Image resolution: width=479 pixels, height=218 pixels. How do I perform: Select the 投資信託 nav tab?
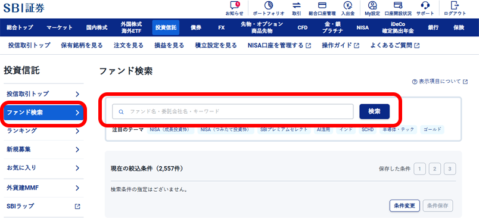coord(166,27)
